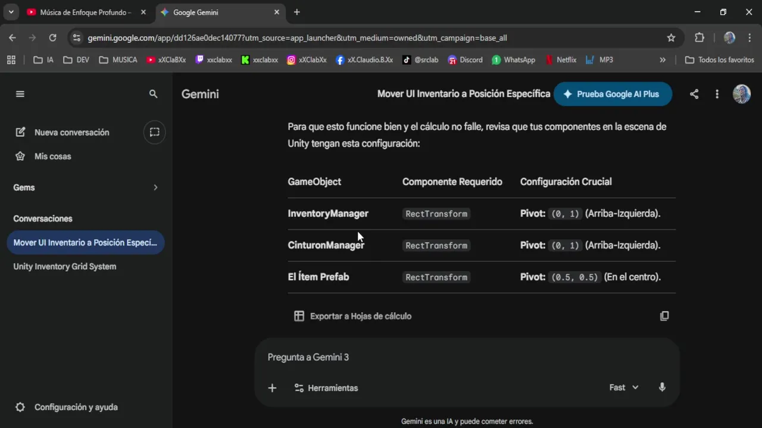The image size is (762, 428).
Task: Click the search conversations magnifier icon
Action: tap(153, 94)
